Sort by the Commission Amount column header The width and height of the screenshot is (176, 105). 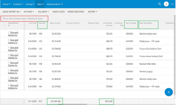point(107,24)
